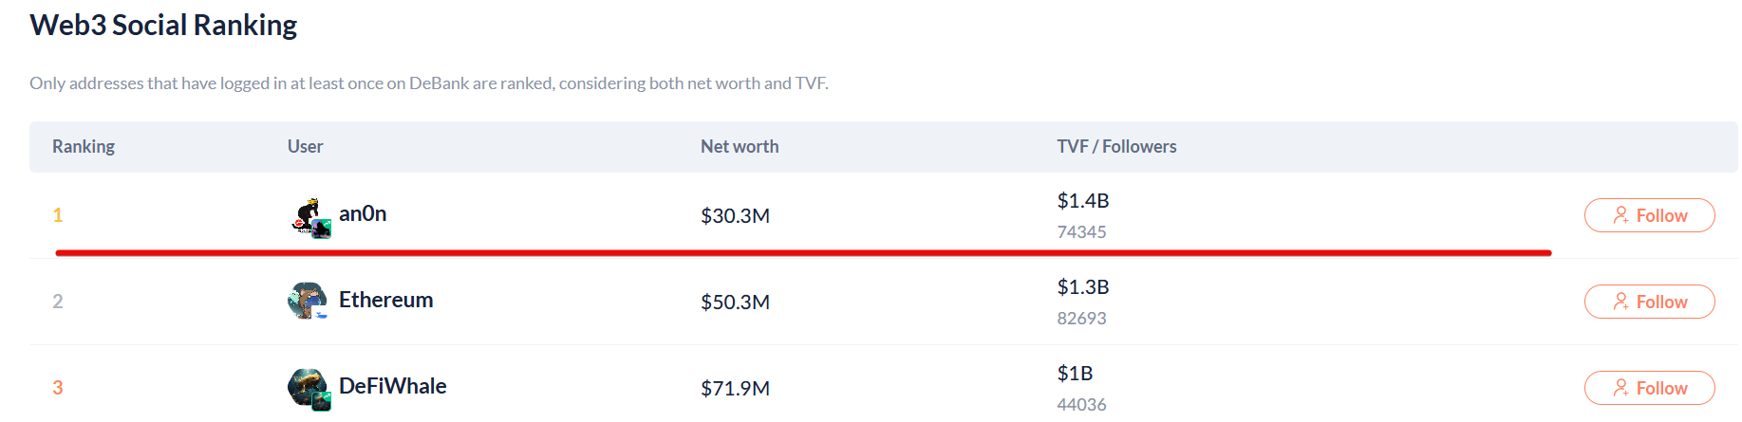Click the $1.4B TVF value
The image size is (1742, 422).
coord(1082,201)
